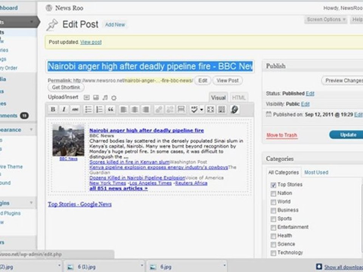
Task: Apply Italic formatting in editor toolbar
Action: coord(64,110)
